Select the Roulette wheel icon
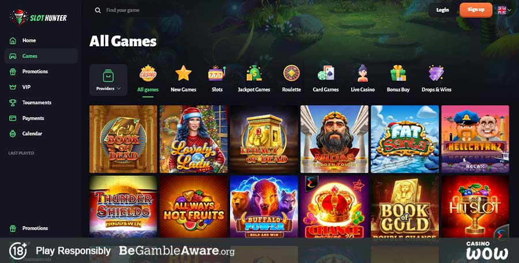This screenshot has height=263, width=519. pos(291,73)
